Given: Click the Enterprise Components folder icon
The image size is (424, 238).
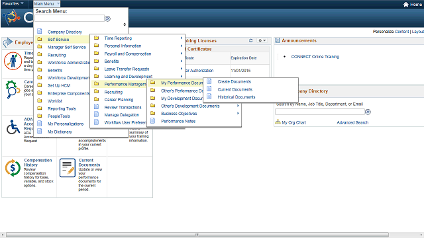Looking at the screenshot, I should (40, 93).
